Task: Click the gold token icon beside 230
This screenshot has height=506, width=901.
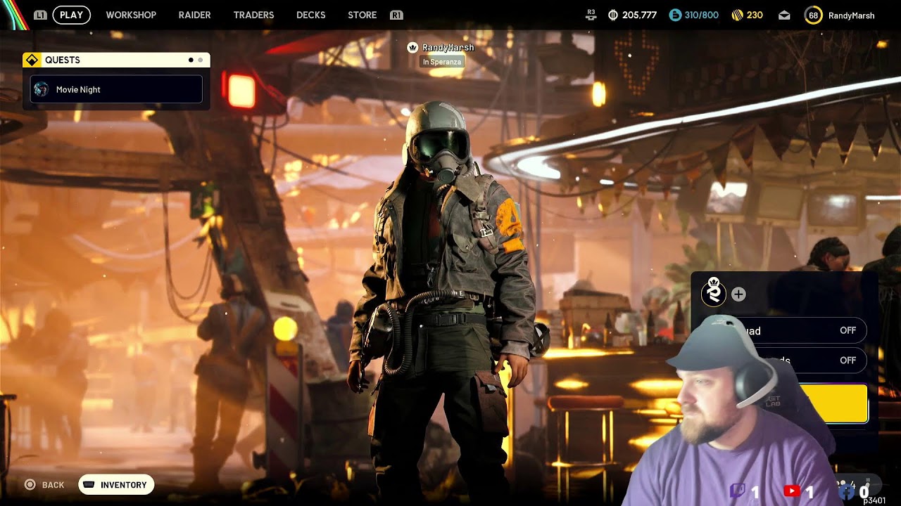Action: [738, 15]
